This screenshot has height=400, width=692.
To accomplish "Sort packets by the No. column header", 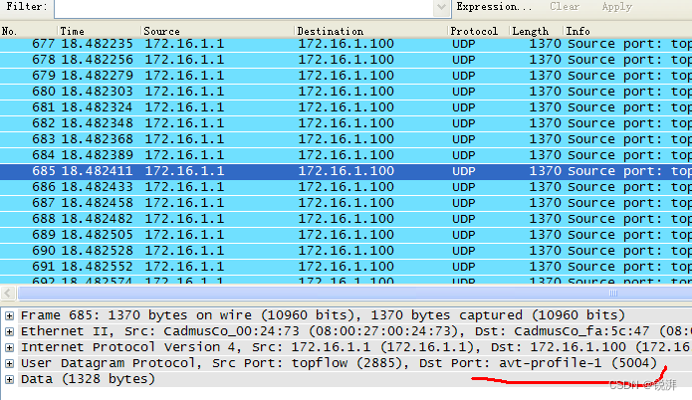I will point(28,31).
